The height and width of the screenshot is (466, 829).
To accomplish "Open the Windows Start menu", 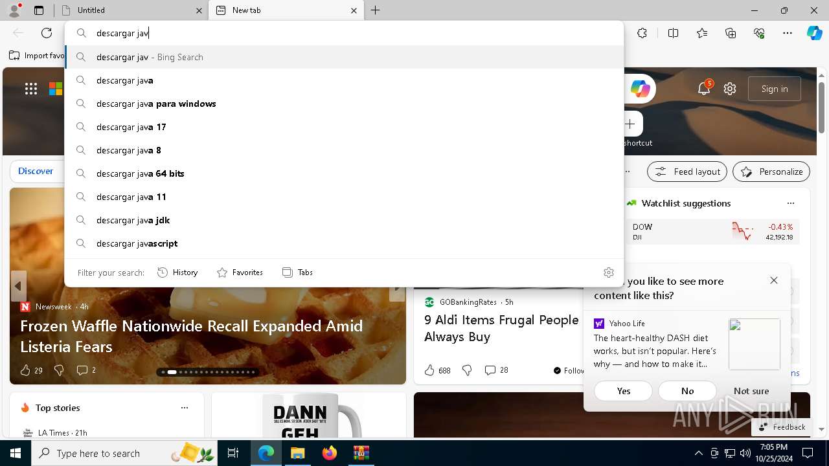I will pyautogui.click(x=16, y=453).
